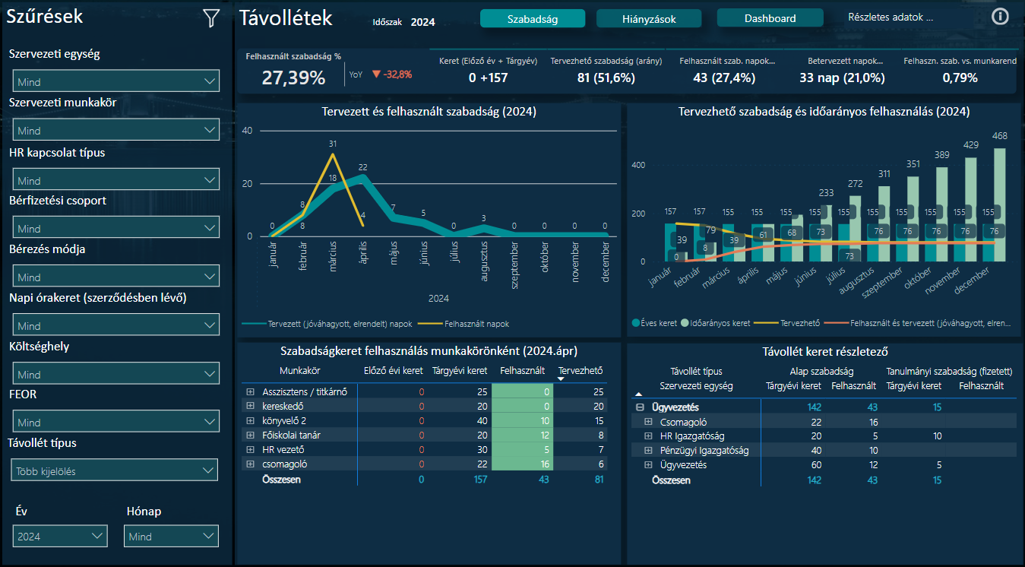
Task: Open the info icon in header
Action: coord(1001,17)
